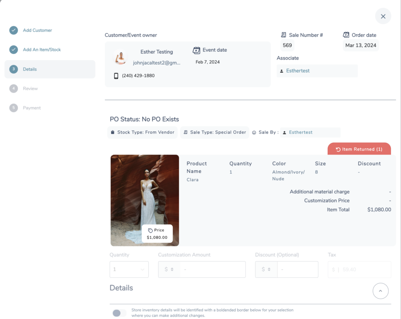The width and height of the screenshot is (401, 319).
Task: Click the Discount (Optional) input field
Action: coord(298,269)
